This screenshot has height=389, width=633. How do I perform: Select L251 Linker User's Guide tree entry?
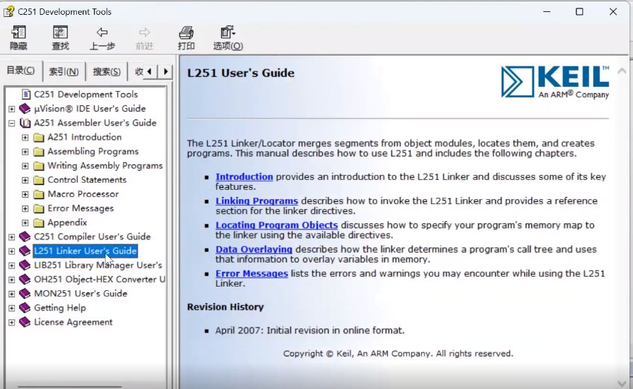pyautogui.click(x=85, y=251)
